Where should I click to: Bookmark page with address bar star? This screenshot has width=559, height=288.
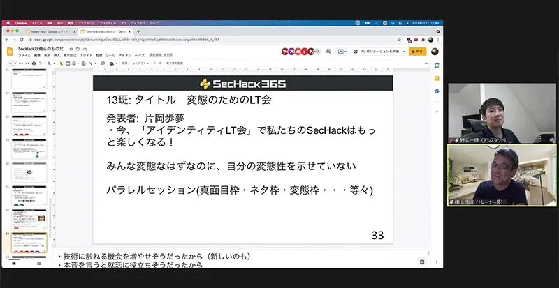pos(399,40)
